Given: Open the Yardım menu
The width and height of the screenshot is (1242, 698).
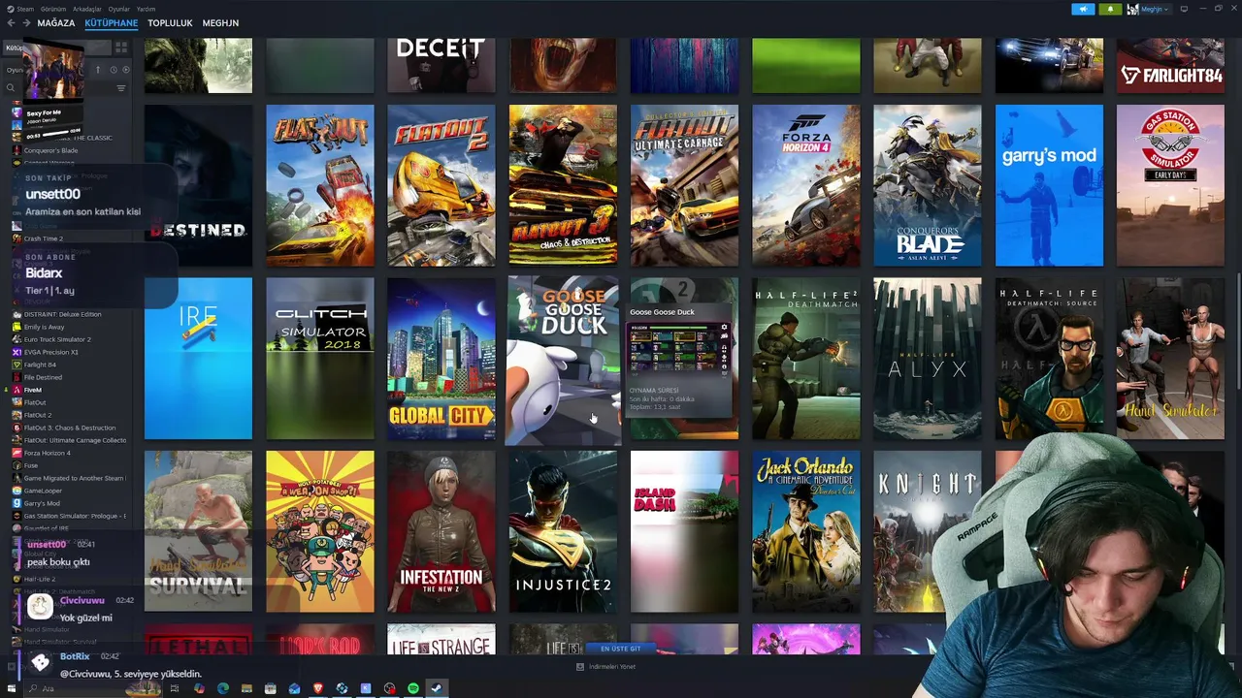Looking at the screenshot, I should tap(146, 9).
